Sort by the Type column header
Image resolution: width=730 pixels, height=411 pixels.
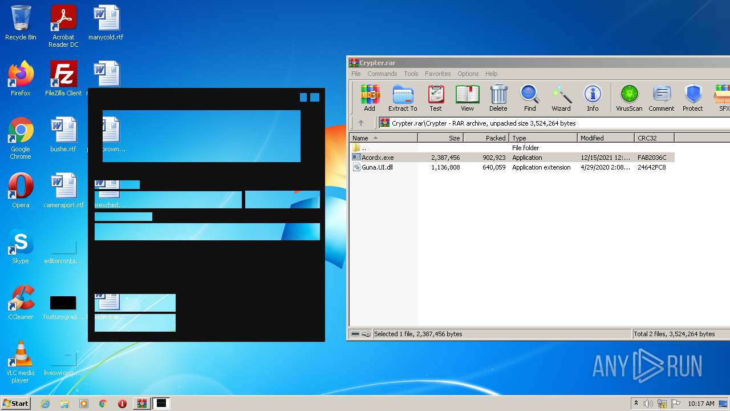tap(544, 138)
